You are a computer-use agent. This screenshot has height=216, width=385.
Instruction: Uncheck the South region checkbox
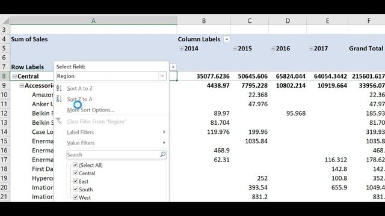click(76, 190)
